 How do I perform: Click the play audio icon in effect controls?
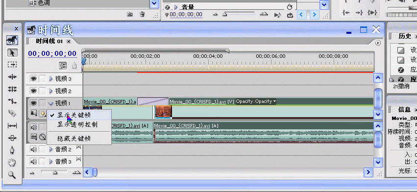tap(277, 15)
